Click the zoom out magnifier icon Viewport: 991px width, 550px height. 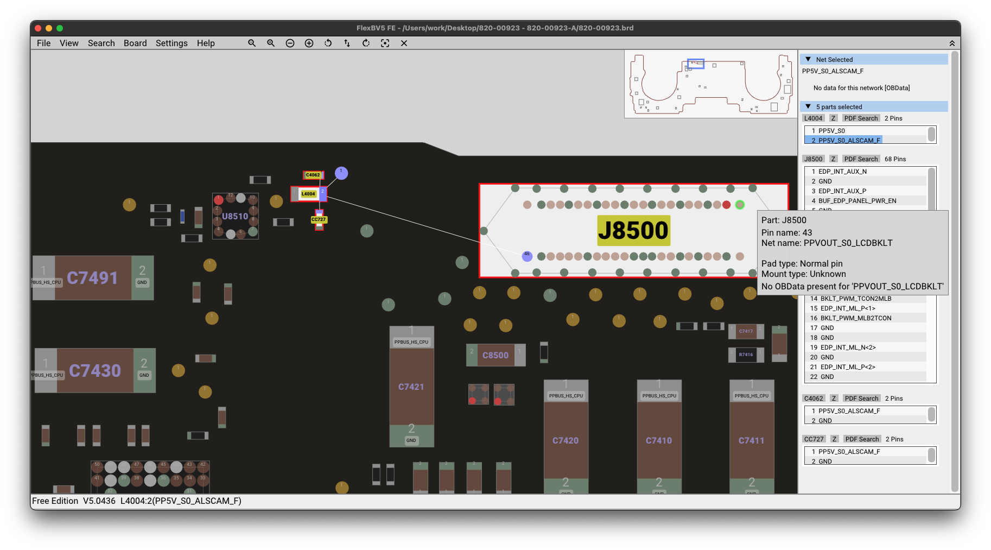[x=252, y=43]
